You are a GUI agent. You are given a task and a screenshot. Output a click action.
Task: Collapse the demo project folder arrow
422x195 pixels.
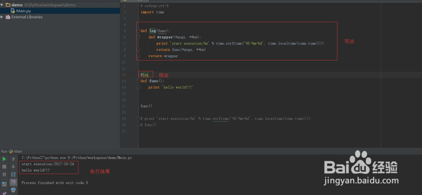[x=3, y=5]
